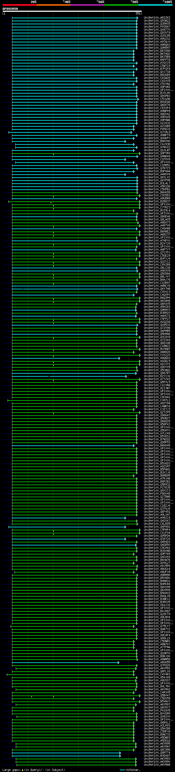Screen dimensions: 175x772
Task: Select the UniRef100_C4J938 entry
Action: (157, 144)
